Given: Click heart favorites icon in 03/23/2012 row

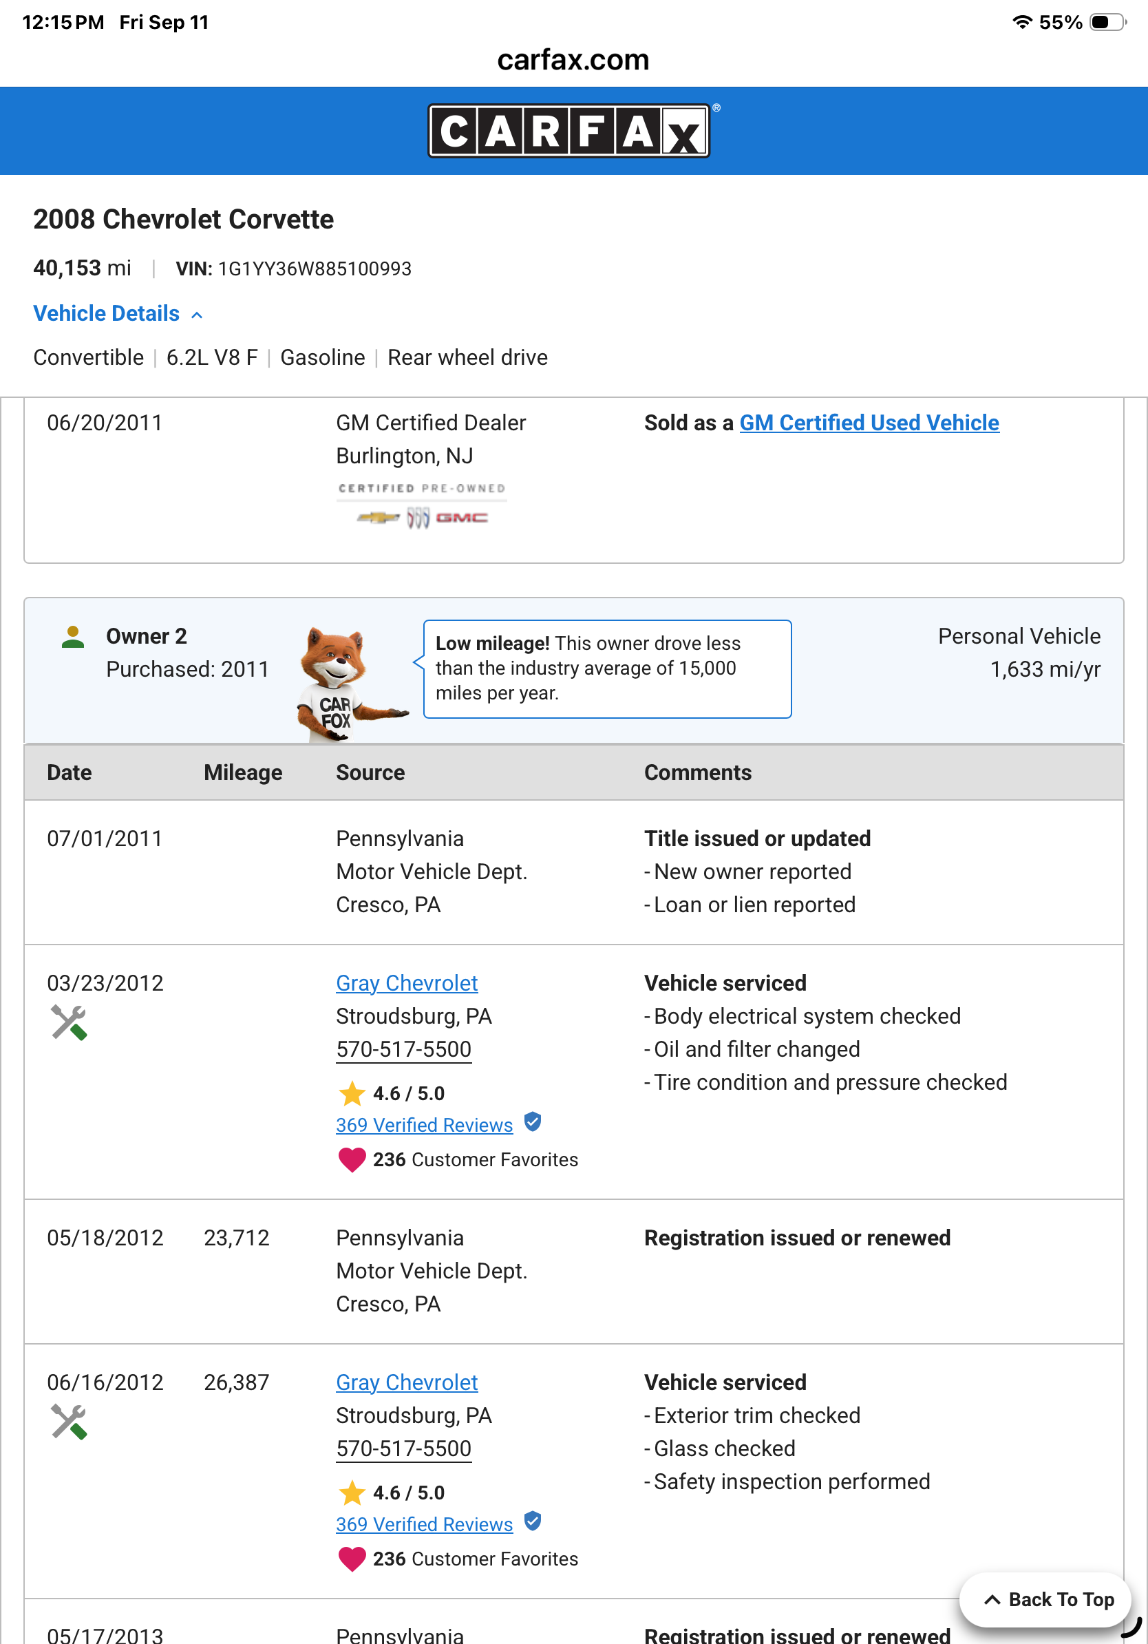Looking at the screenshot, I should pyautogui.click(x=352, y=1160).
